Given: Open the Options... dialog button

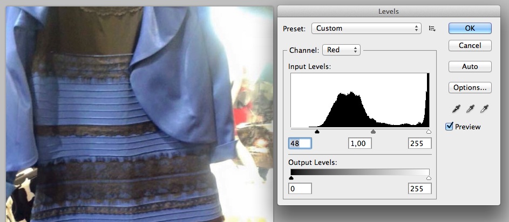Looking at the screenshot, I should click(470, 88).
